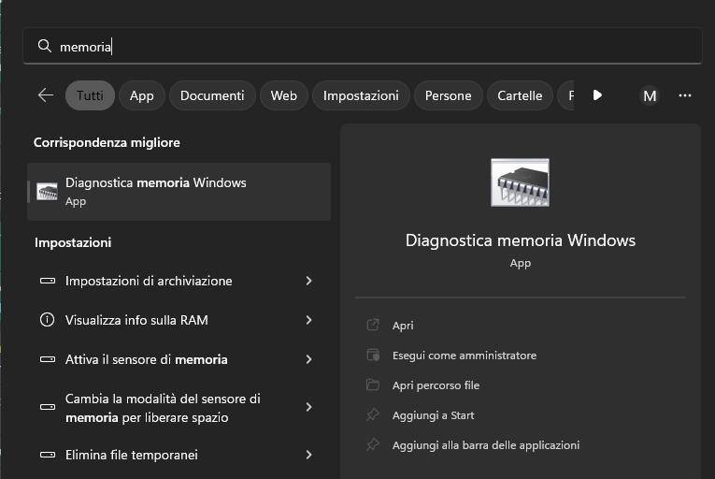The image size is (715, 479).
Task: Open the M user account avatar
Action: point(650,95)
